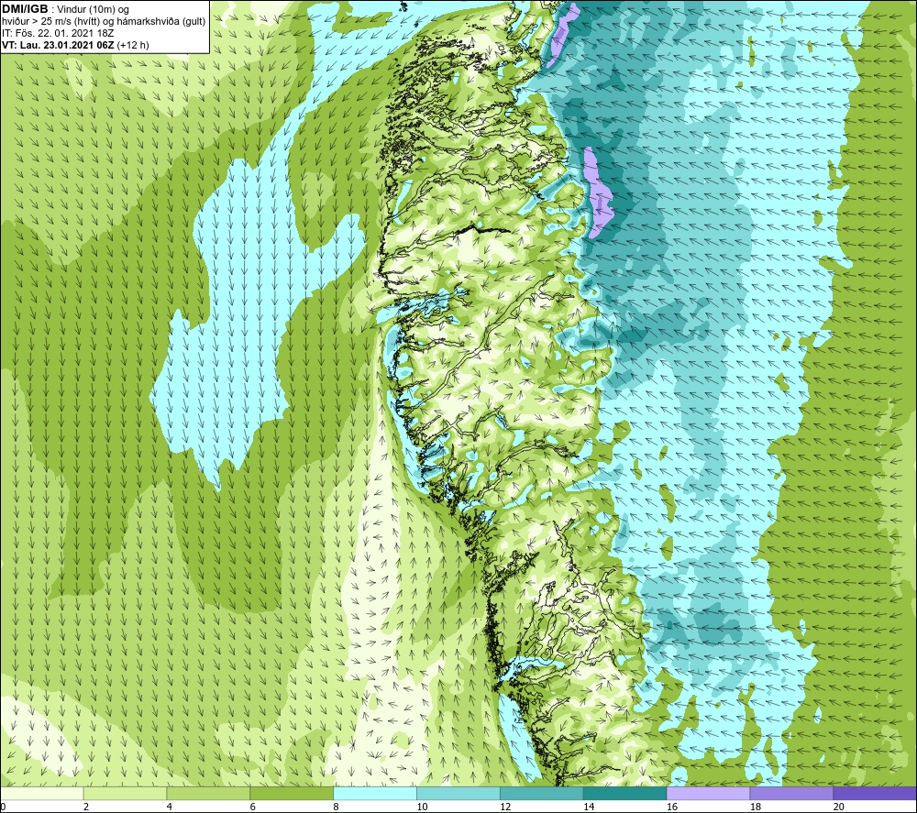Click the legend label 20
Screen dimensions: 917x813
tap(839, 807)
